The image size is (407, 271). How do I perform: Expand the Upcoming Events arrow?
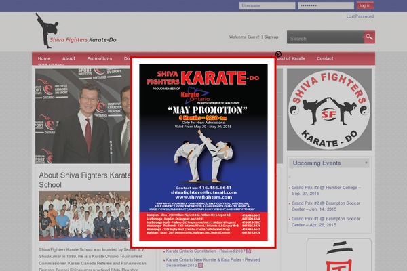[x=366, y=163]
